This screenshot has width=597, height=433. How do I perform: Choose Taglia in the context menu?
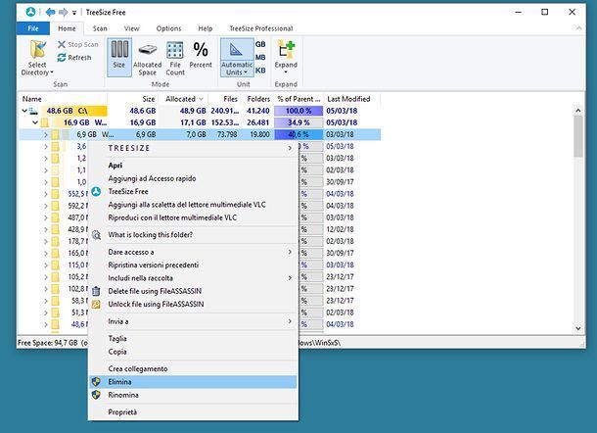(x=193, y=339)
